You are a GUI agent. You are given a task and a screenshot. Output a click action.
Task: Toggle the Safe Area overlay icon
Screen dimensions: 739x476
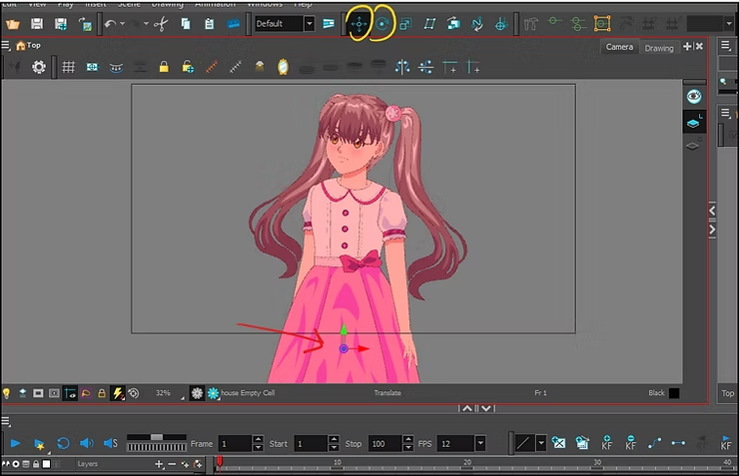[92, 67]
